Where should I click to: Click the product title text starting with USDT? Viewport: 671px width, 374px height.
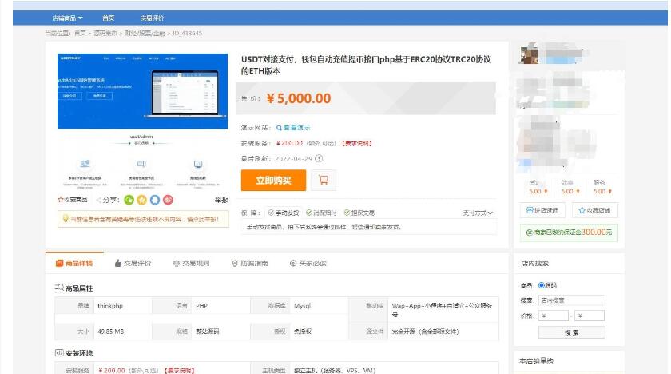click(x=367, y=65)
